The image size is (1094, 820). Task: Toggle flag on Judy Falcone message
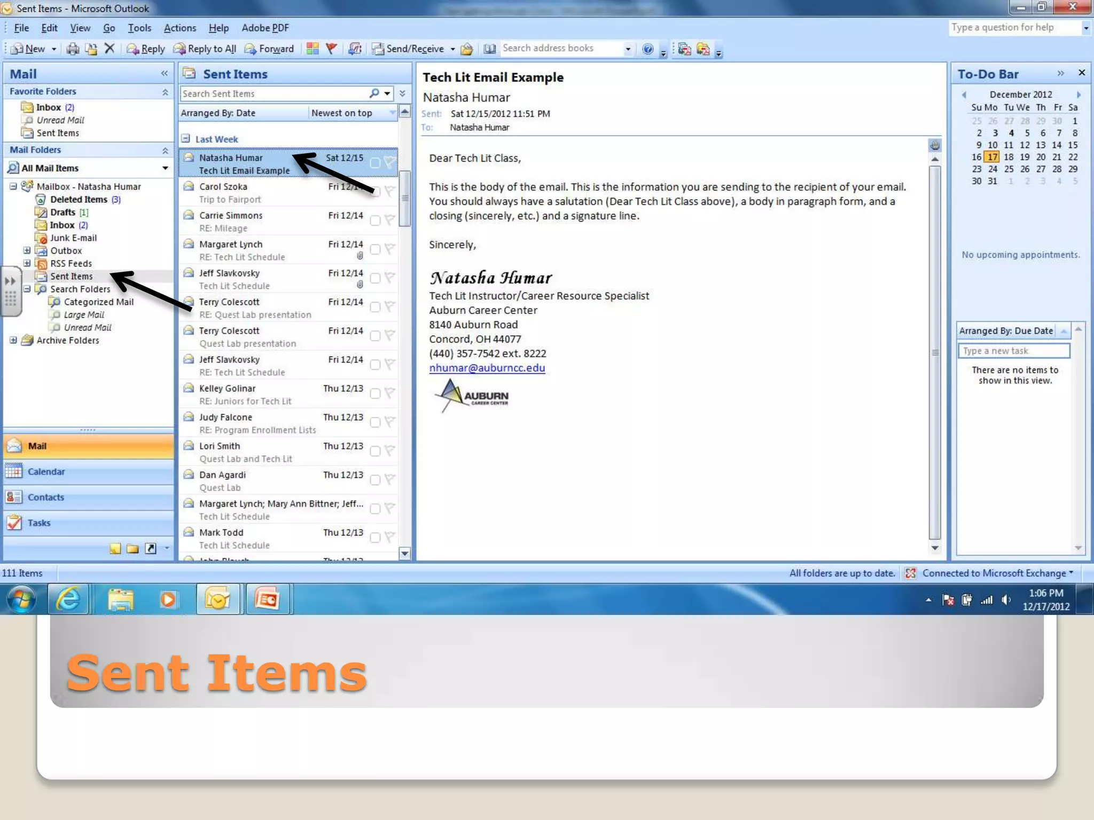click(x=390, y=422)
